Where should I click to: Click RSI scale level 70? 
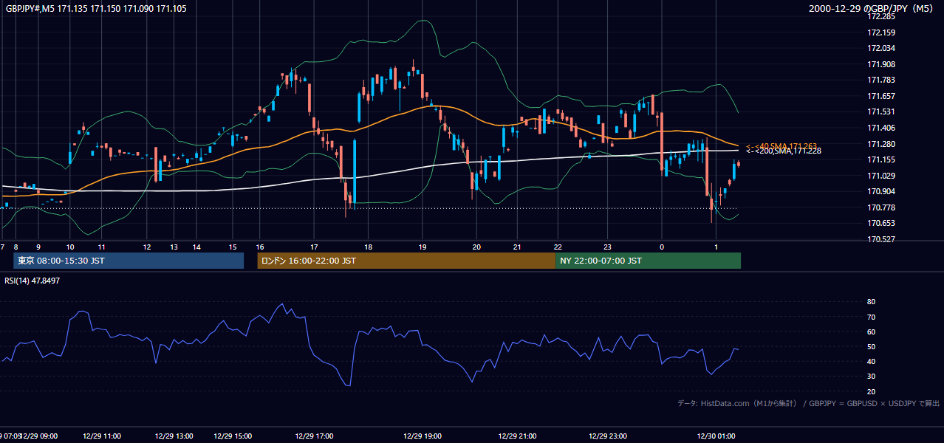click(x=871, y=317)
